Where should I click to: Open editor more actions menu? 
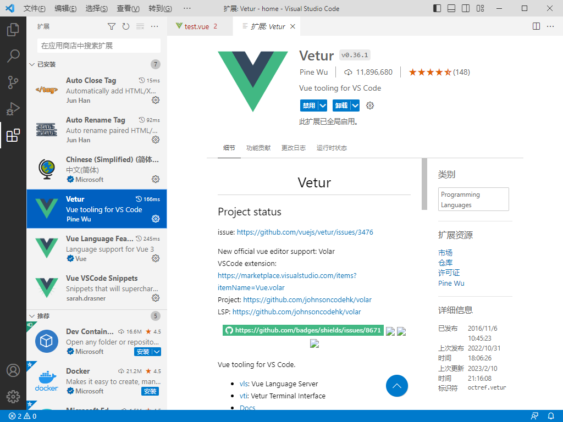(550, 26)
